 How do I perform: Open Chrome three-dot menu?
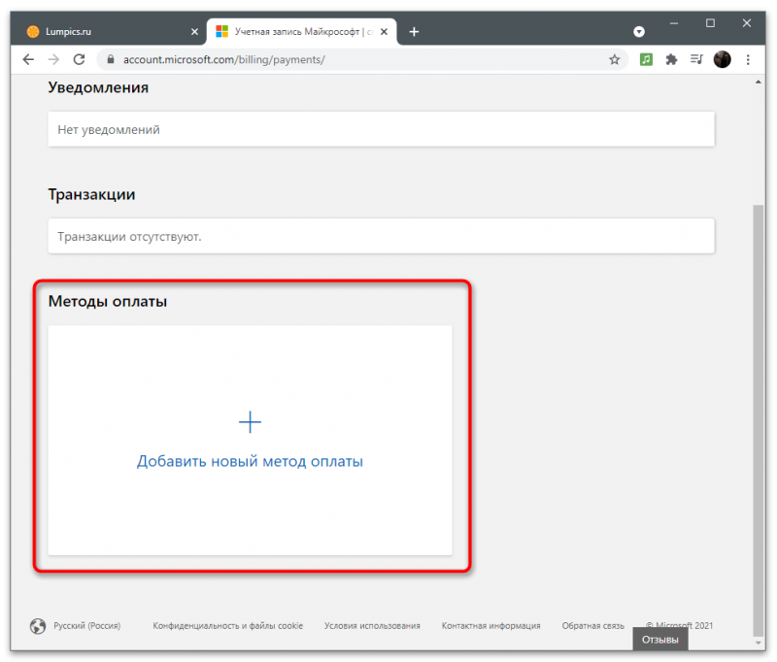(x=748, y=60)
